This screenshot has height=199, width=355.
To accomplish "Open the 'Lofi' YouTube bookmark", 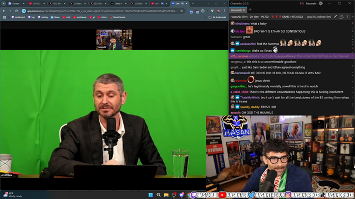I will click(x=67, y=17).
